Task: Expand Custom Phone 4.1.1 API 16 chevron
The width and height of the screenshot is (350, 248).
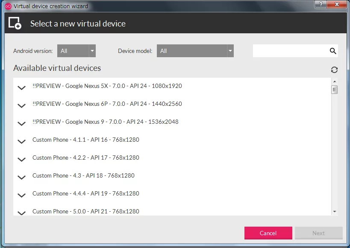Action: [21, 141]
